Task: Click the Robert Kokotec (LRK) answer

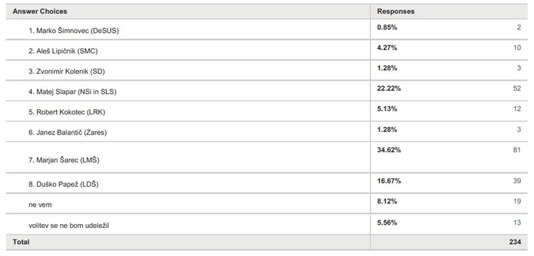Action: (x=67, y=112)
